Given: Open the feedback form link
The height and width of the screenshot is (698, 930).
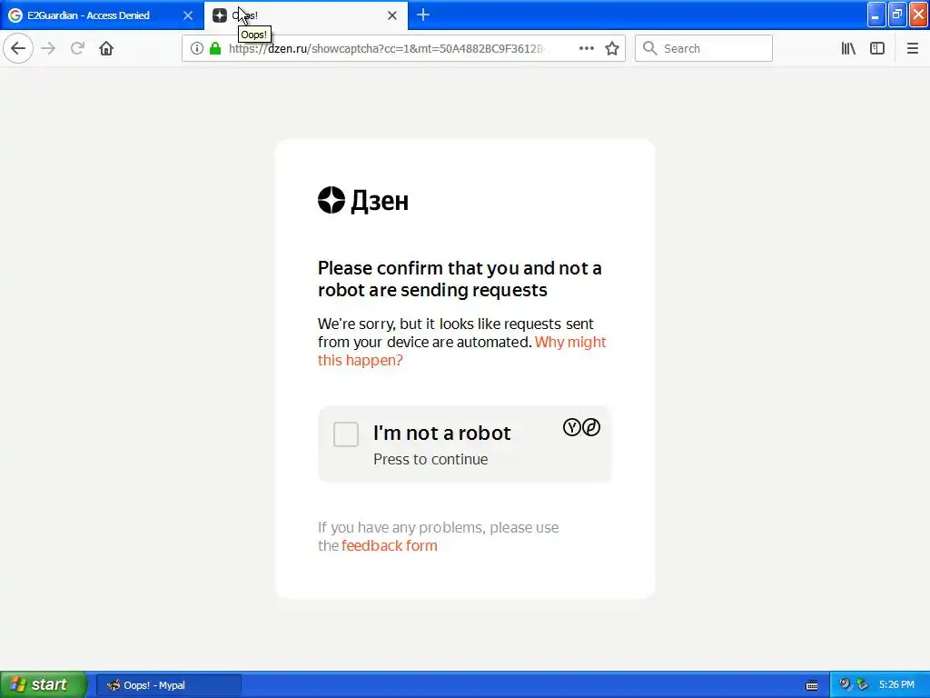Looking at the screenshot, I should pos(389,545).
